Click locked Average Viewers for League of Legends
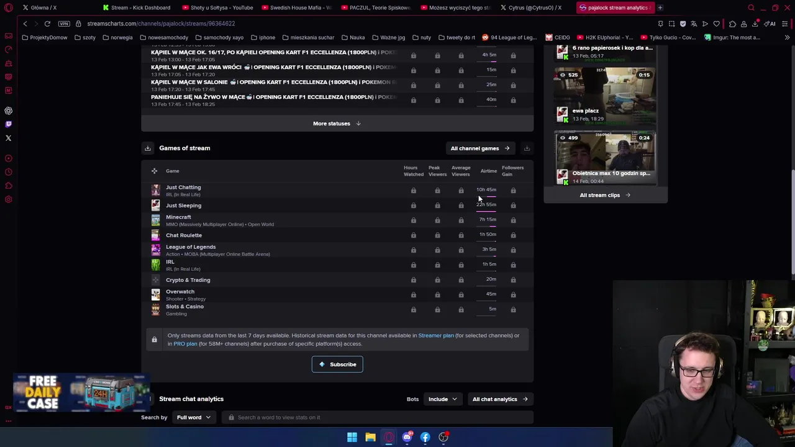Image resolution: width=795 pixels, height=447 pixels. tap(461, 250)
